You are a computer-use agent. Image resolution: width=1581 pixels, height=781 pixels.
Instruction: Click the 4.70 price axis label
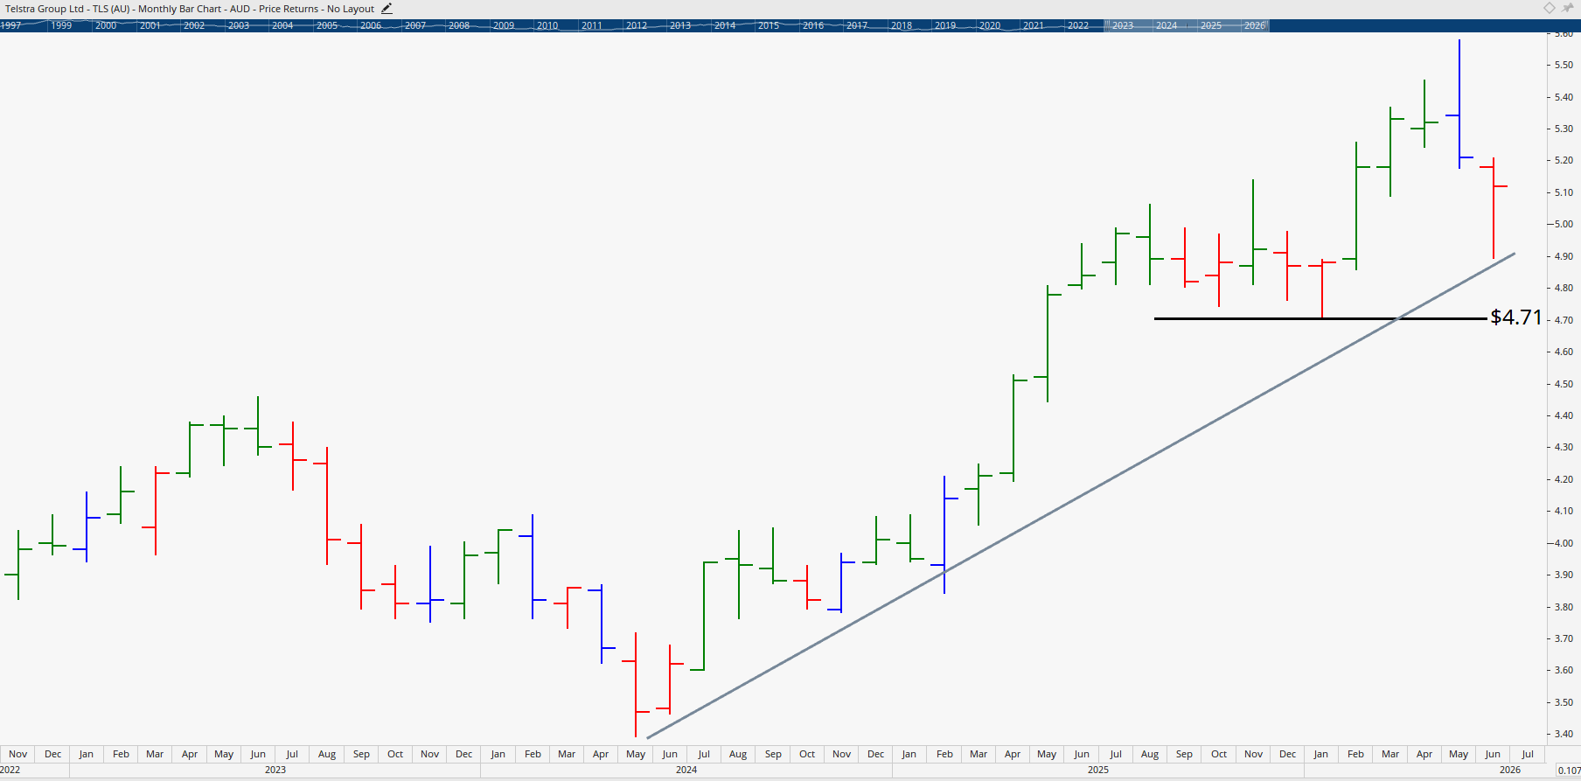1564,320
